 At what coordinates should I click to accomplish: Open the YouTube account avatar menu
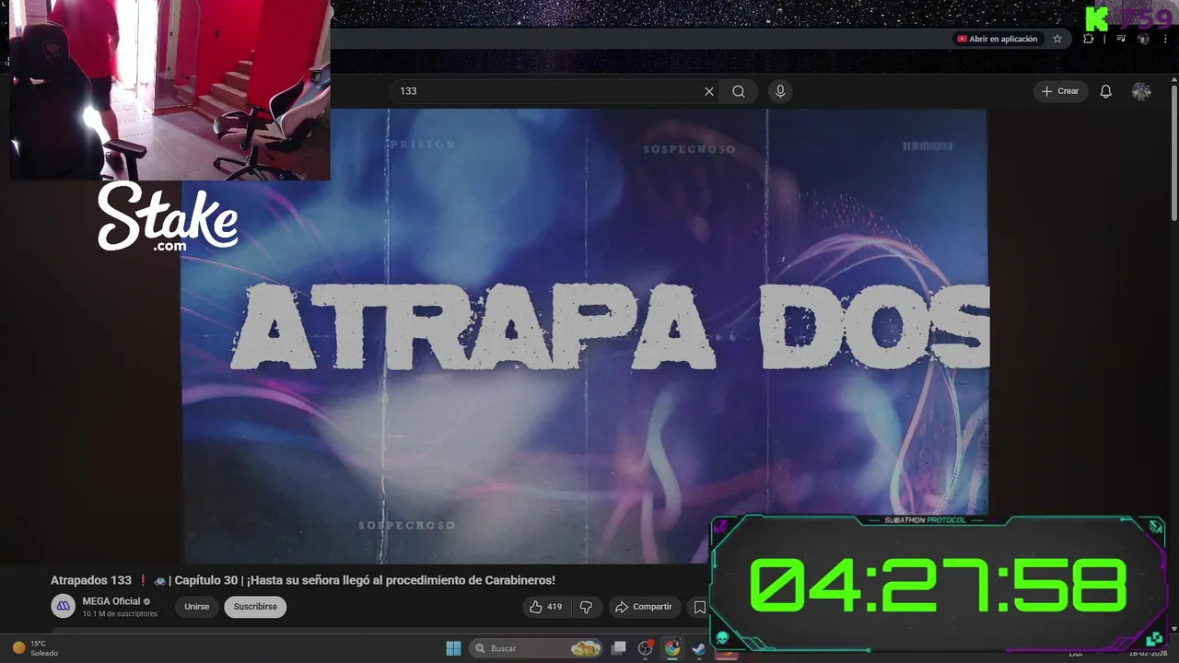(x=1141, y=91)
